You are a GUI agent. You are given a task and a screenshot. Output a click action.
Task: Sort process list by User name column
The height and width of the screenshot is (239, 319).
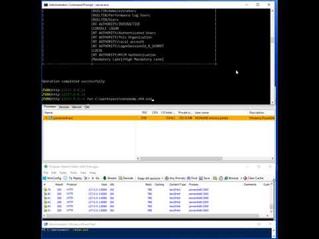(x=202, y=113)
